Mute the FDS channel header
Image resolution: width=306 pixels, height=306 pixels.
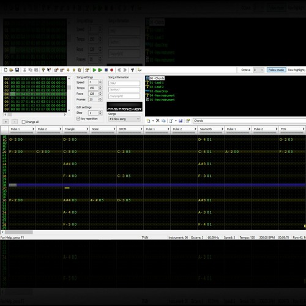coord(292,130)
